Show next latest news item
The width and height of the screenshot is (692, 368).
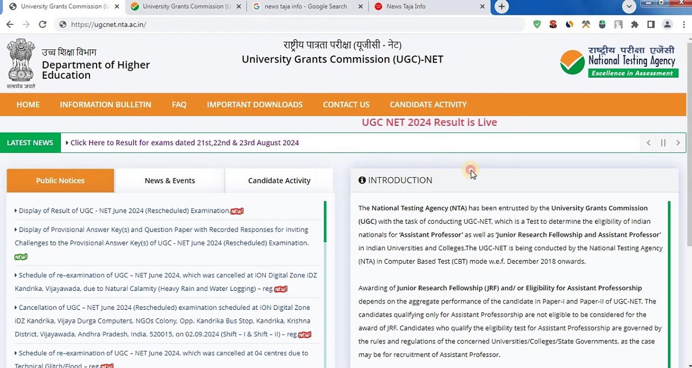(678, 143)
